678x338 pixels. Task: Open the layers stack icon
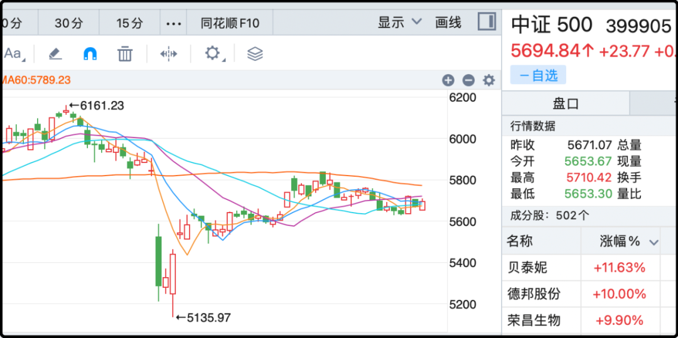(254, 54)
